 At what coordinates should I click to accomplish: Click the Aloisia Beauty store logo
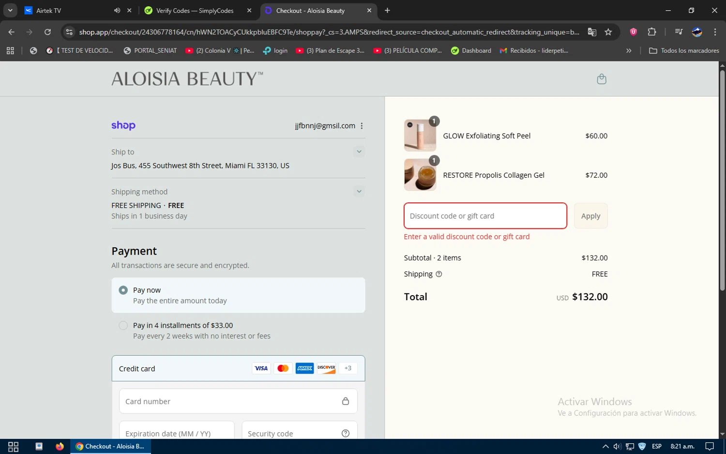187,79
